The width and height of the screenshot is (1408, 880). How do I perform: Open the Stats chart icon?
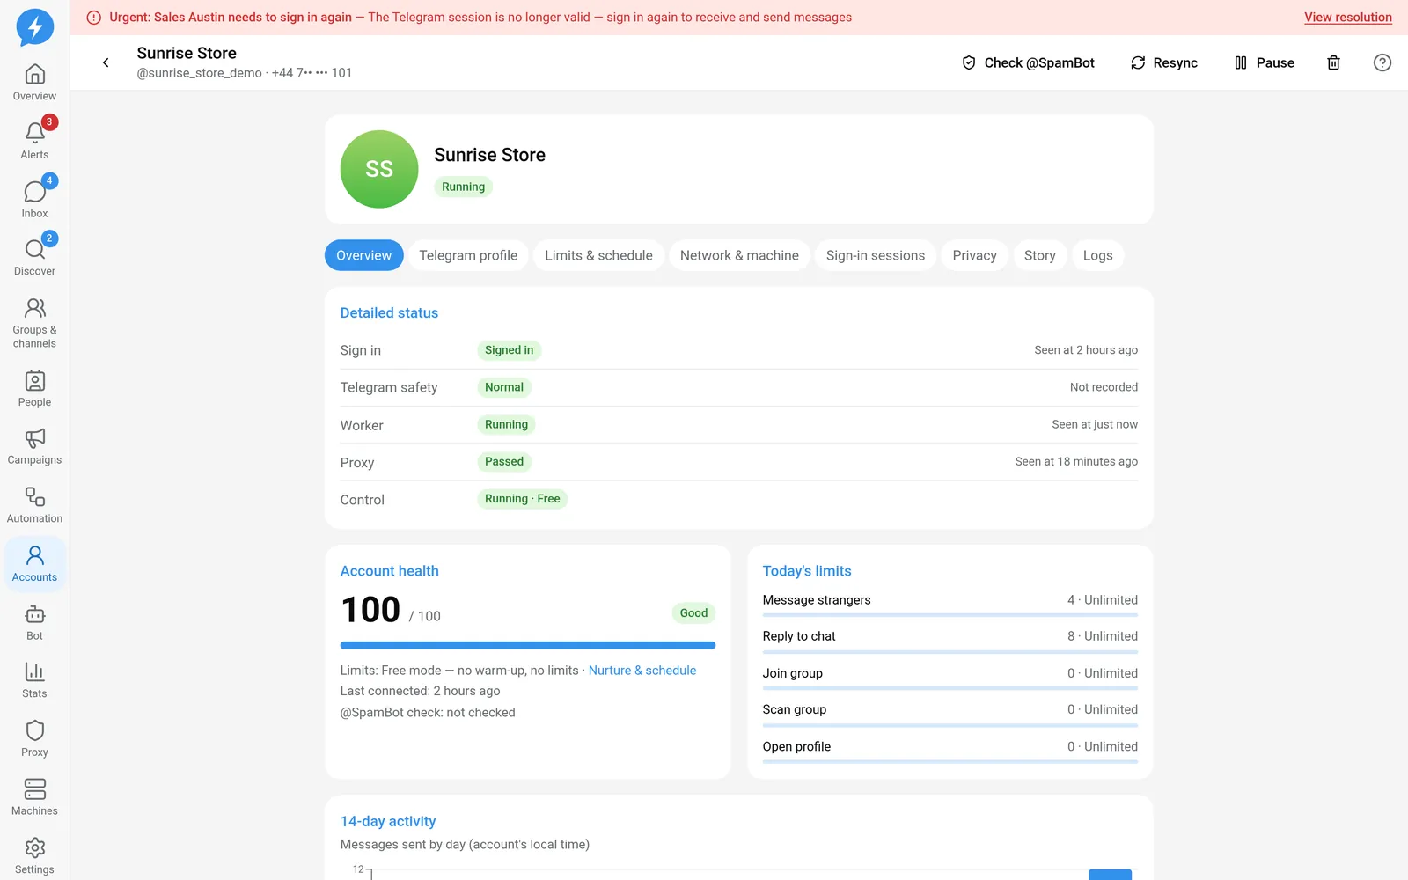tap(34, 681)
